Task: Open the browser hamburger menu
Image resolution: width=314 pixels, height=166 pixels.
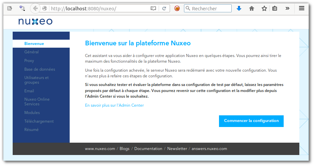Action: (x=302, y=8)
